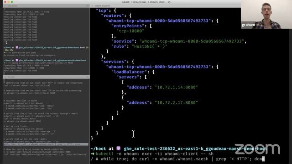Click the "service" value whoami-tcp-whoami-8080 string

(x=192, y=41)
